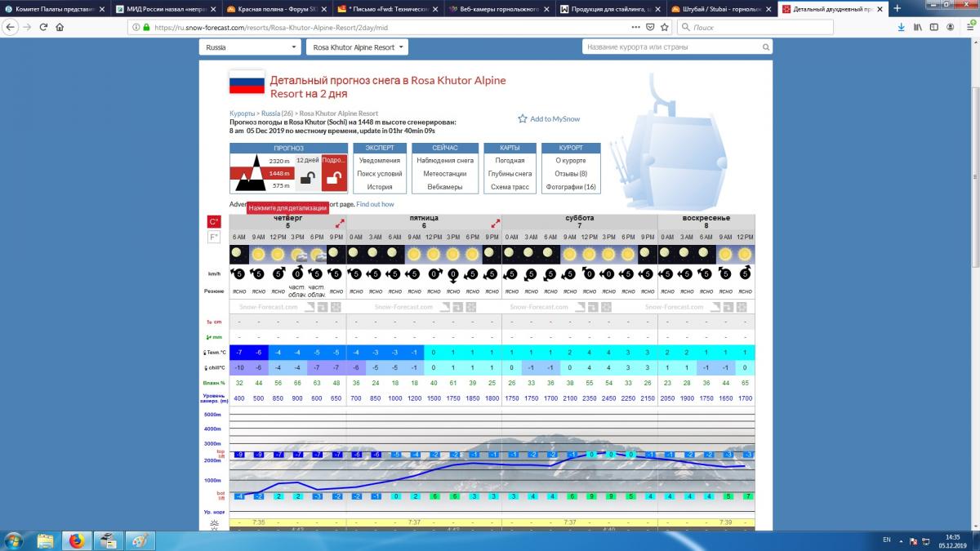The height and width of the screenshot is (551, 980).
Task: Open the История link
Action: click(x=380, y=187)
